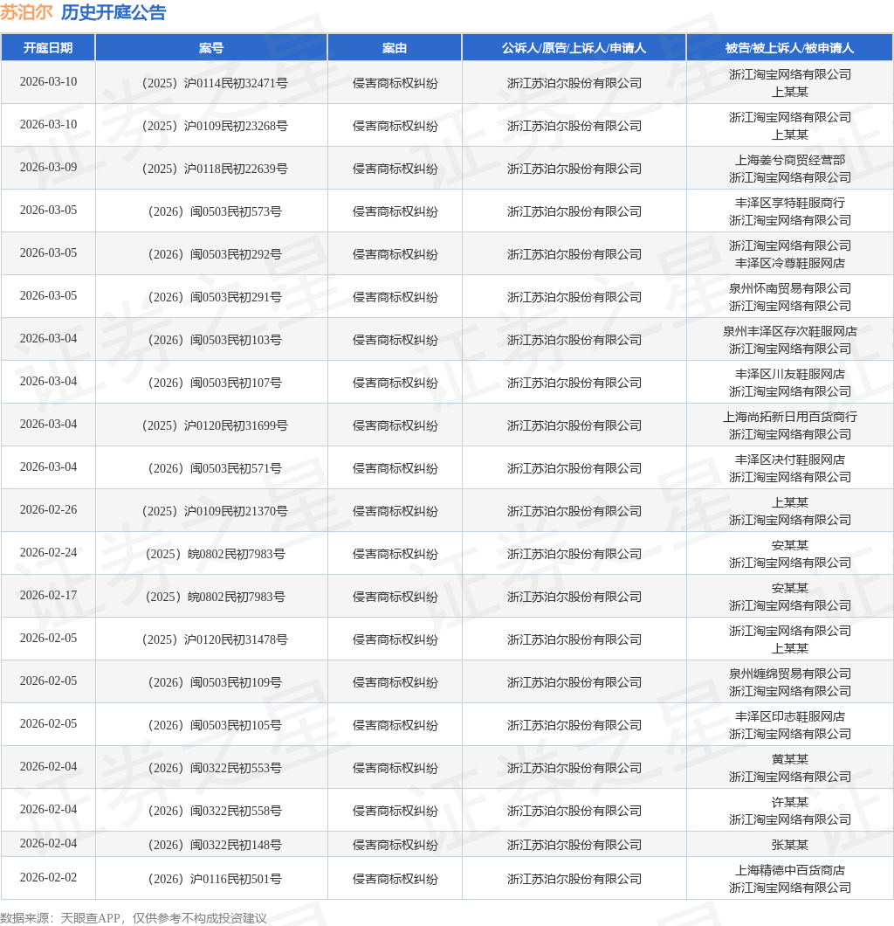Select the 案由 column header

pyautogui.click(x=395, y=48)
